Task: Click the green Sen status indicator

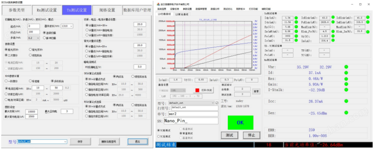Action: tap(346, 113)
